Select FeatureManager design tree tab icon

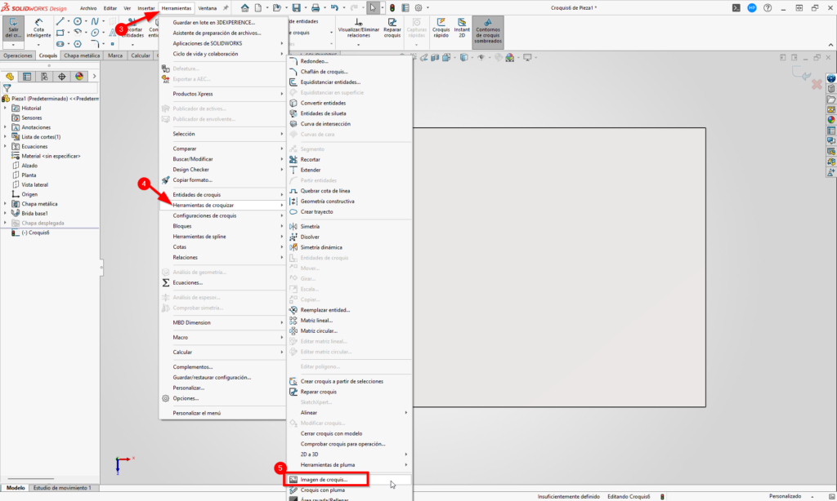point(10,77)
